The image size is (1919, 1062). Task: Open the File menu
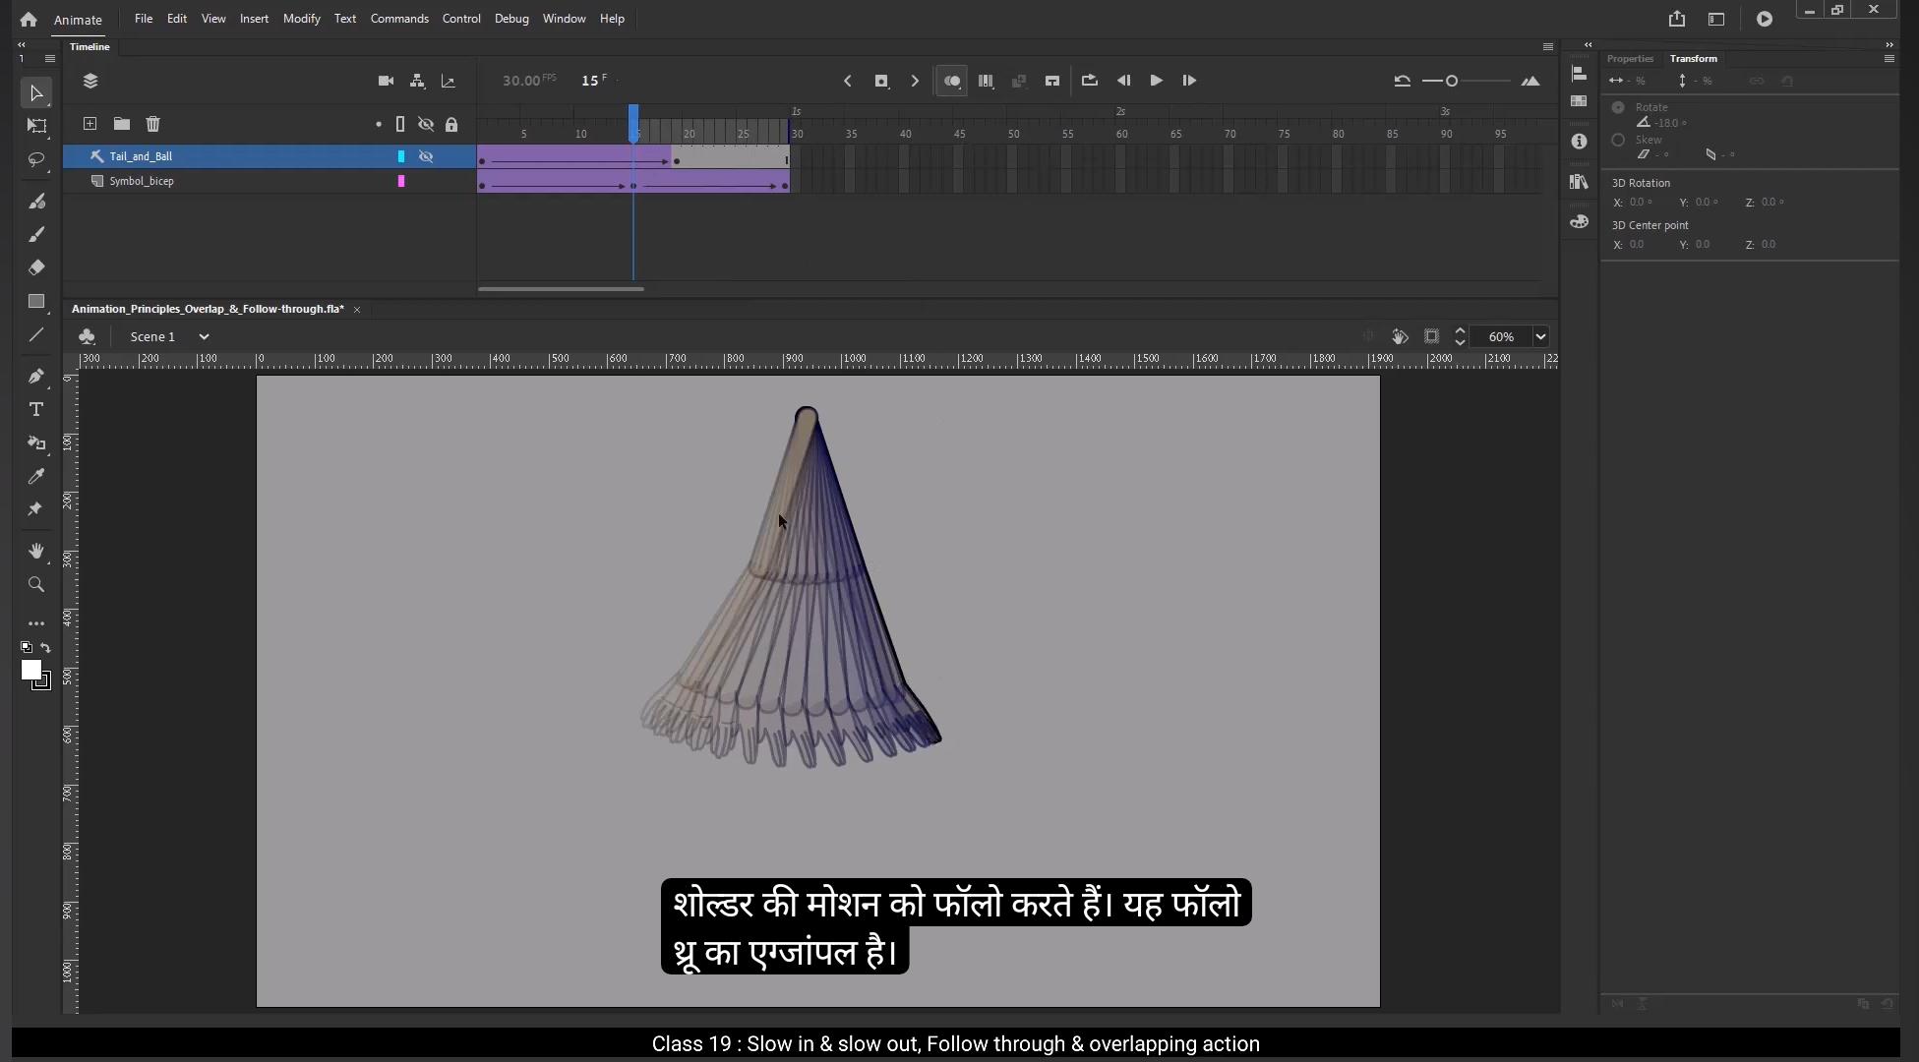tap(144, 19)
